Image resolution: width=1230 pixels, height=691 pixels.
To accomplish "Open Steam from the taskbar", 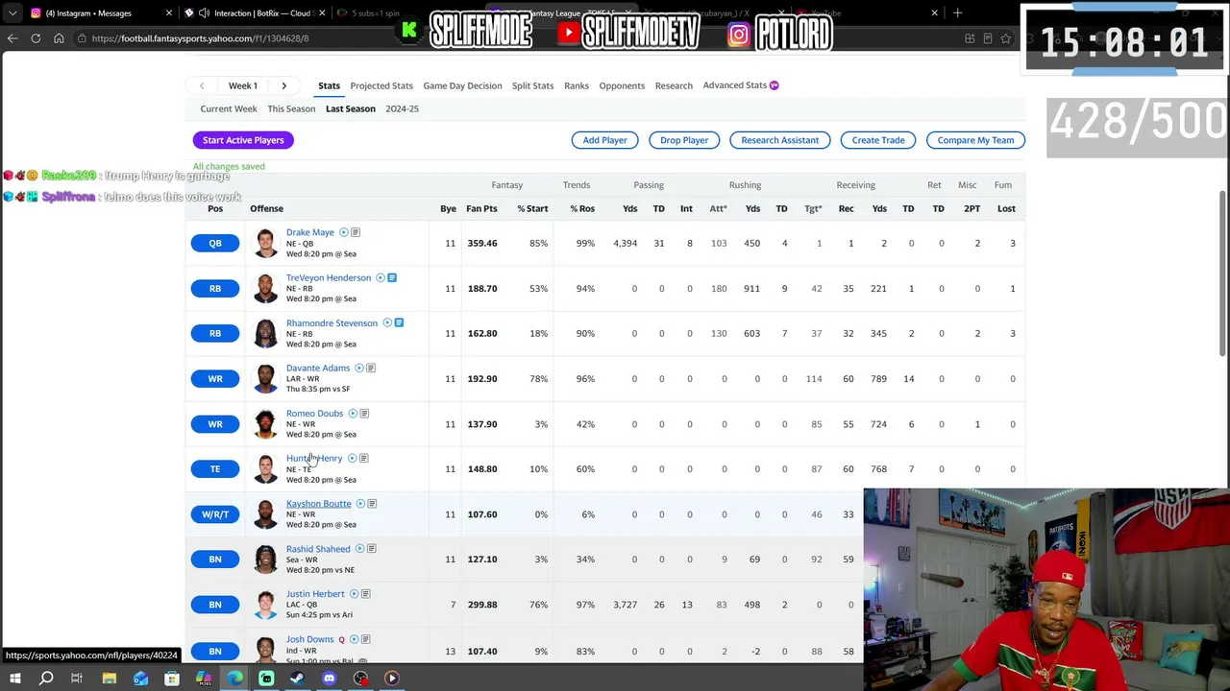I will click(x=297, y=679).
